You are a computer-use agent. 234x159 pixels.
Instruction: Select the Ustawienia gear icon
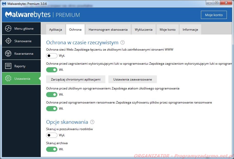8,78
